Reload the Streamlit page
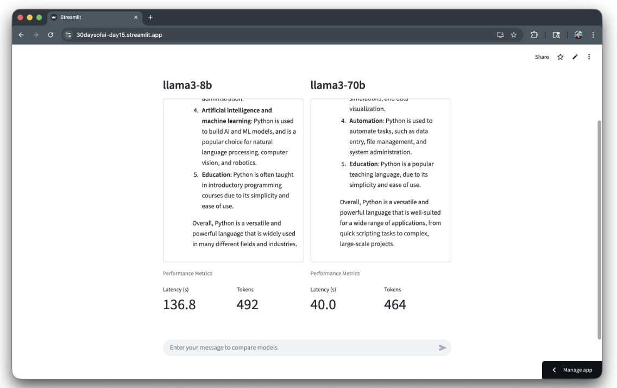 [x=51, y=35]
